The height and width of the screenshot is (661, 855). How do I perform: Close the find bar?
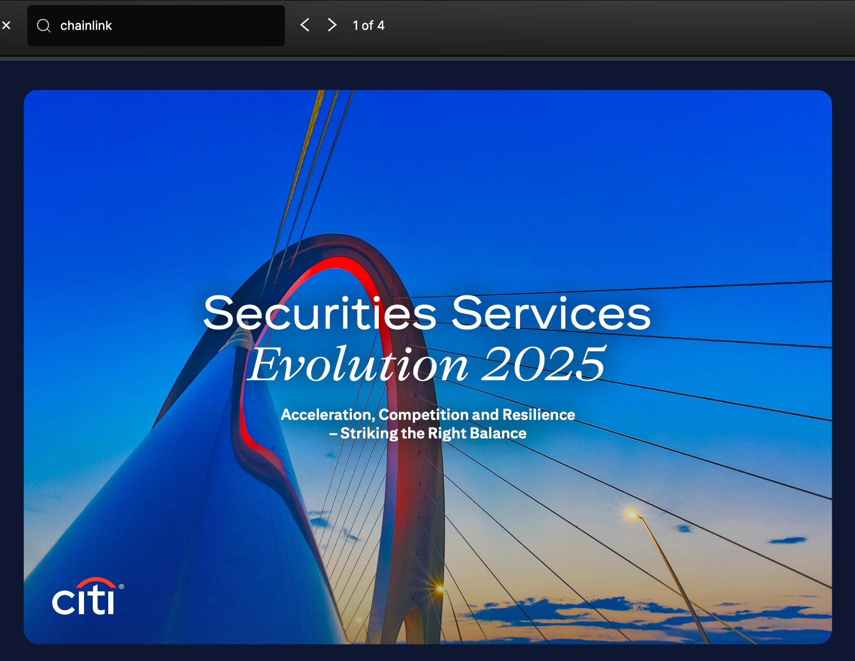(x=6, y=25)
